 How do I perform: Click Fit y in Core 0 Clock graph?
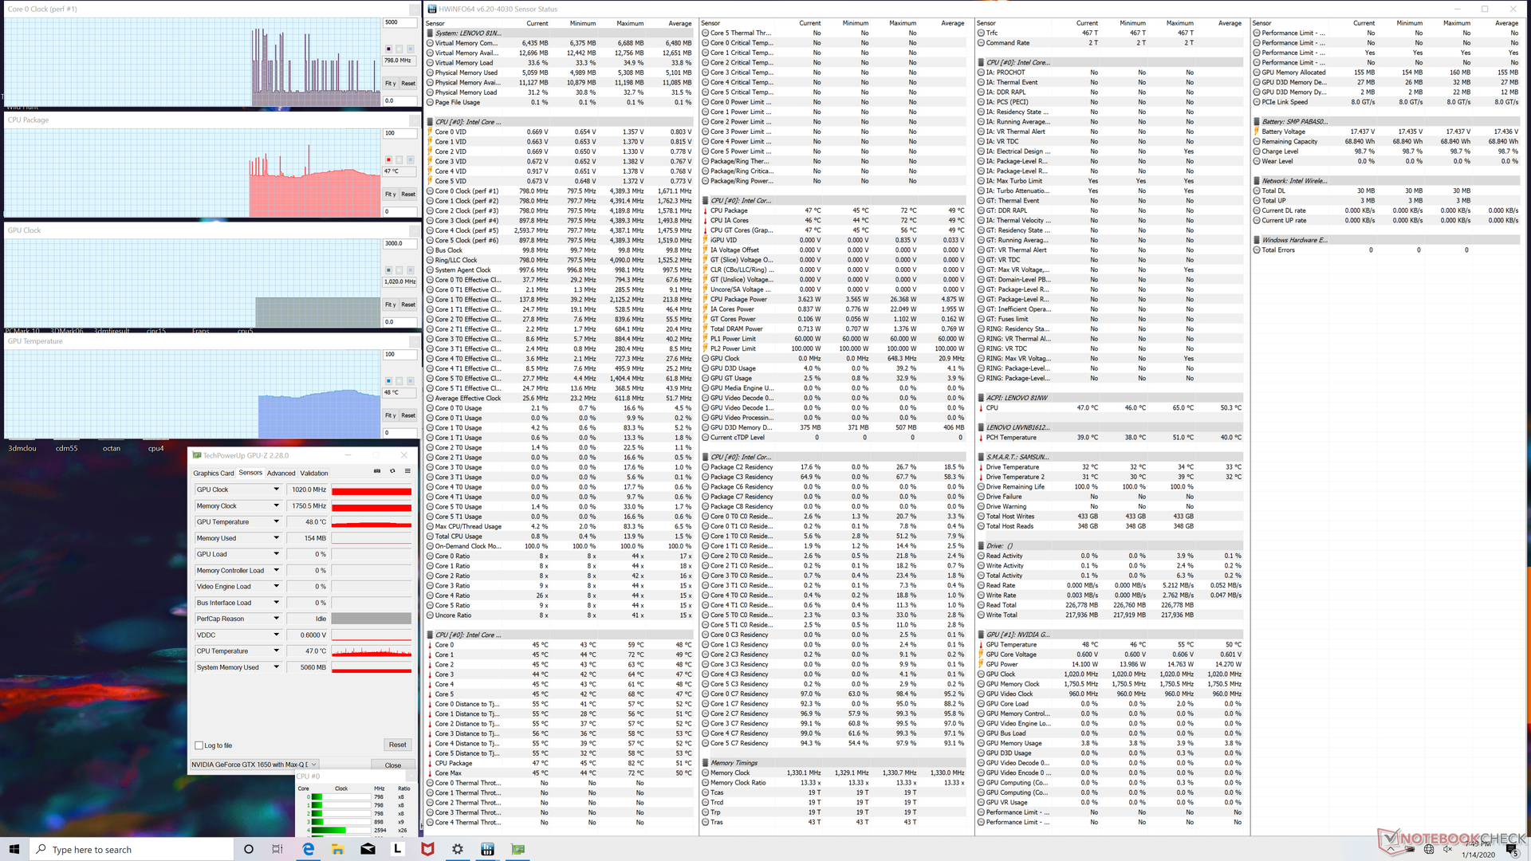tap(391, 83)
